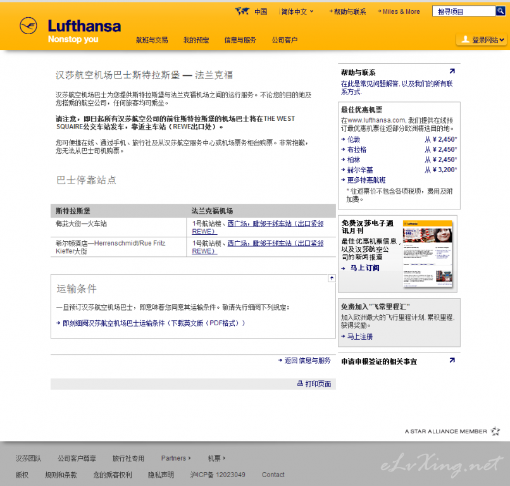This screenshot has width=510, height=486.
Task: Click the arrow icon beside 帮助与联系 panel
Action: point(452,71)
